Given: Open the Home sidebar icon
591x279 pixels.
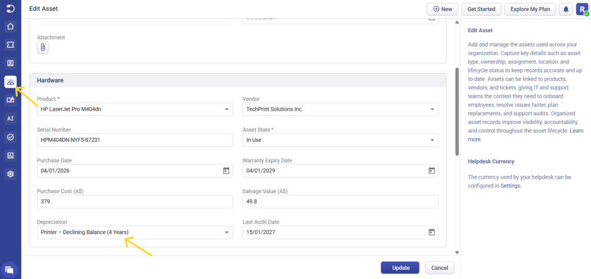Looking at the screenshot, I should click(10, 27).
